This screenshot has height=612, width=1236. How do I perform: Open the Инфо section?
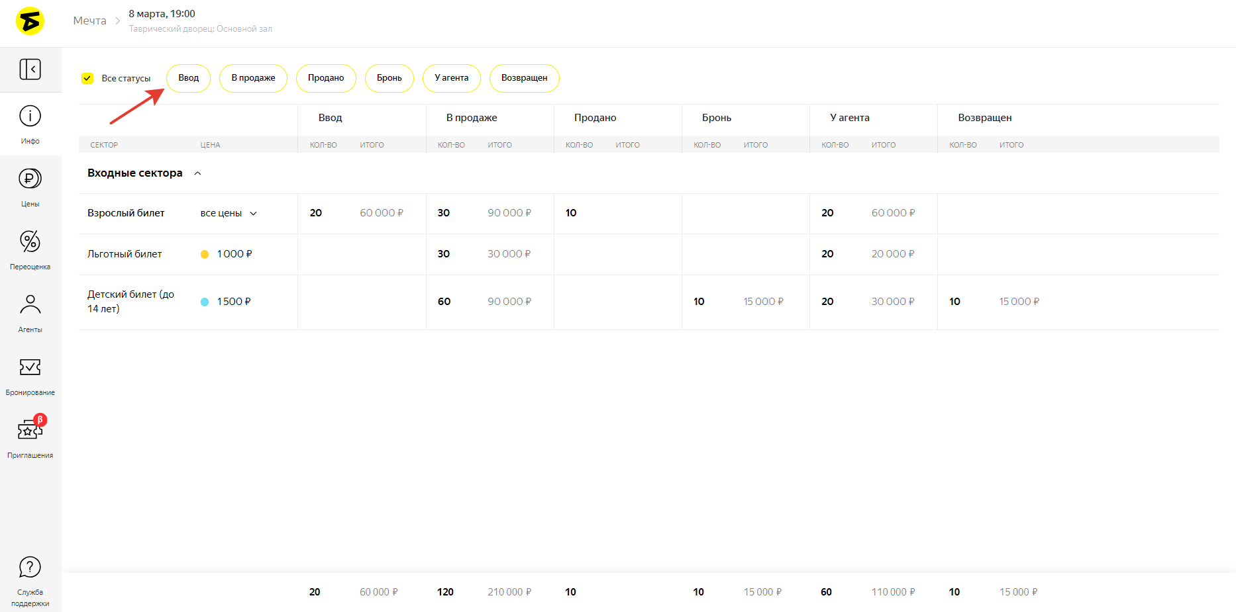(x=30, y=124)
